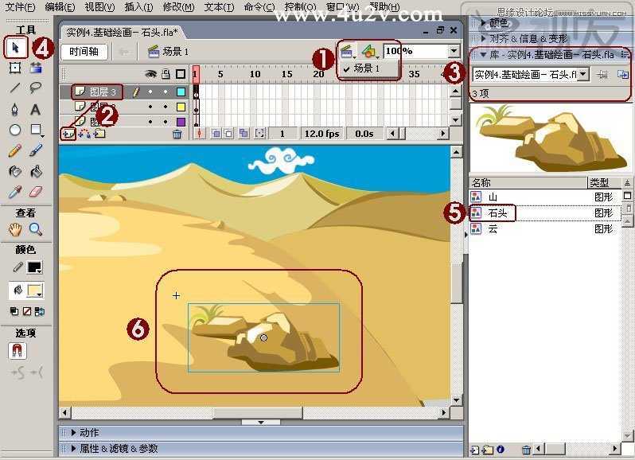Toggle the Timeline button
The height and width of the screenshot is (460, 635).
tap(84, 52)
